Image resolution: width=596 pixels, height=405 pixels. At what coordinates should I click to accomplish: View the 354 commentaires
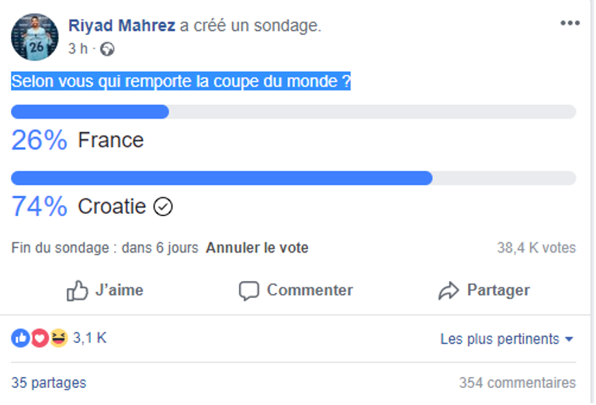tap(517, 383)
